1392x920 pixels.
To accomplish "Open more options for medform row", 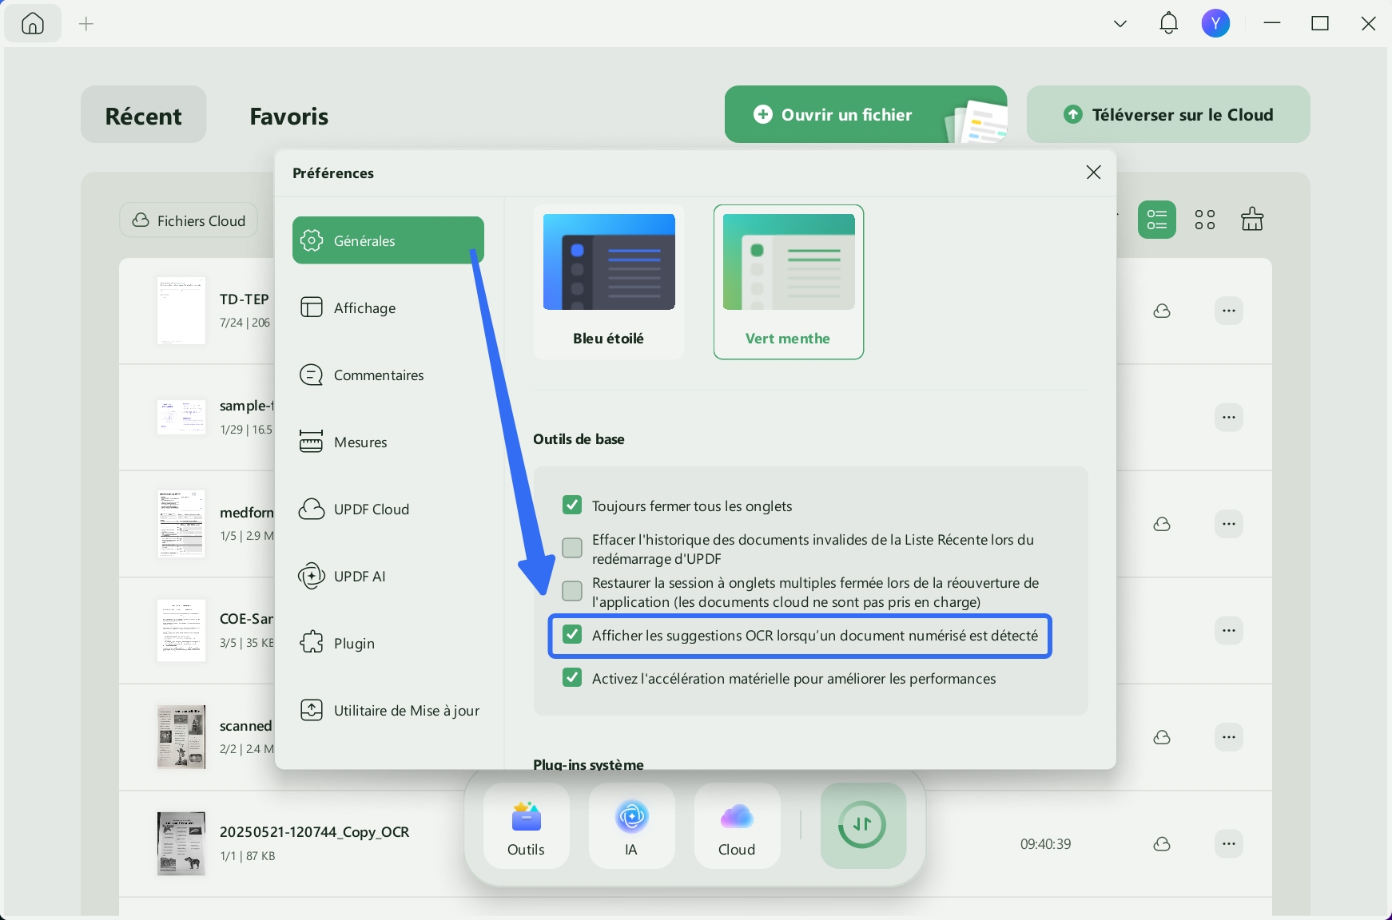I will click(1229, 524).
